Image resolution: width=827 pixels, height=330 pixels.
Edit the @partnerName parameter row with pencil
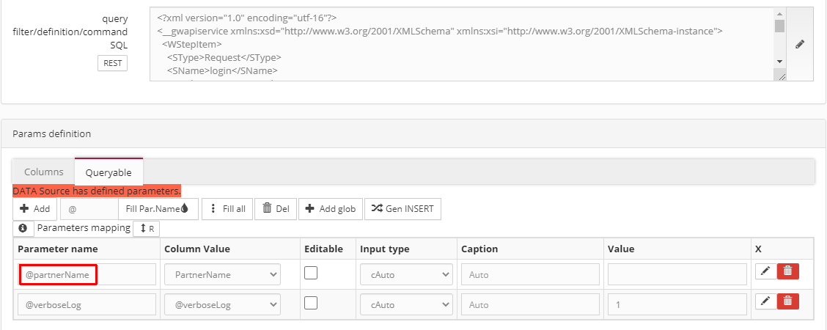click(765, 271)
